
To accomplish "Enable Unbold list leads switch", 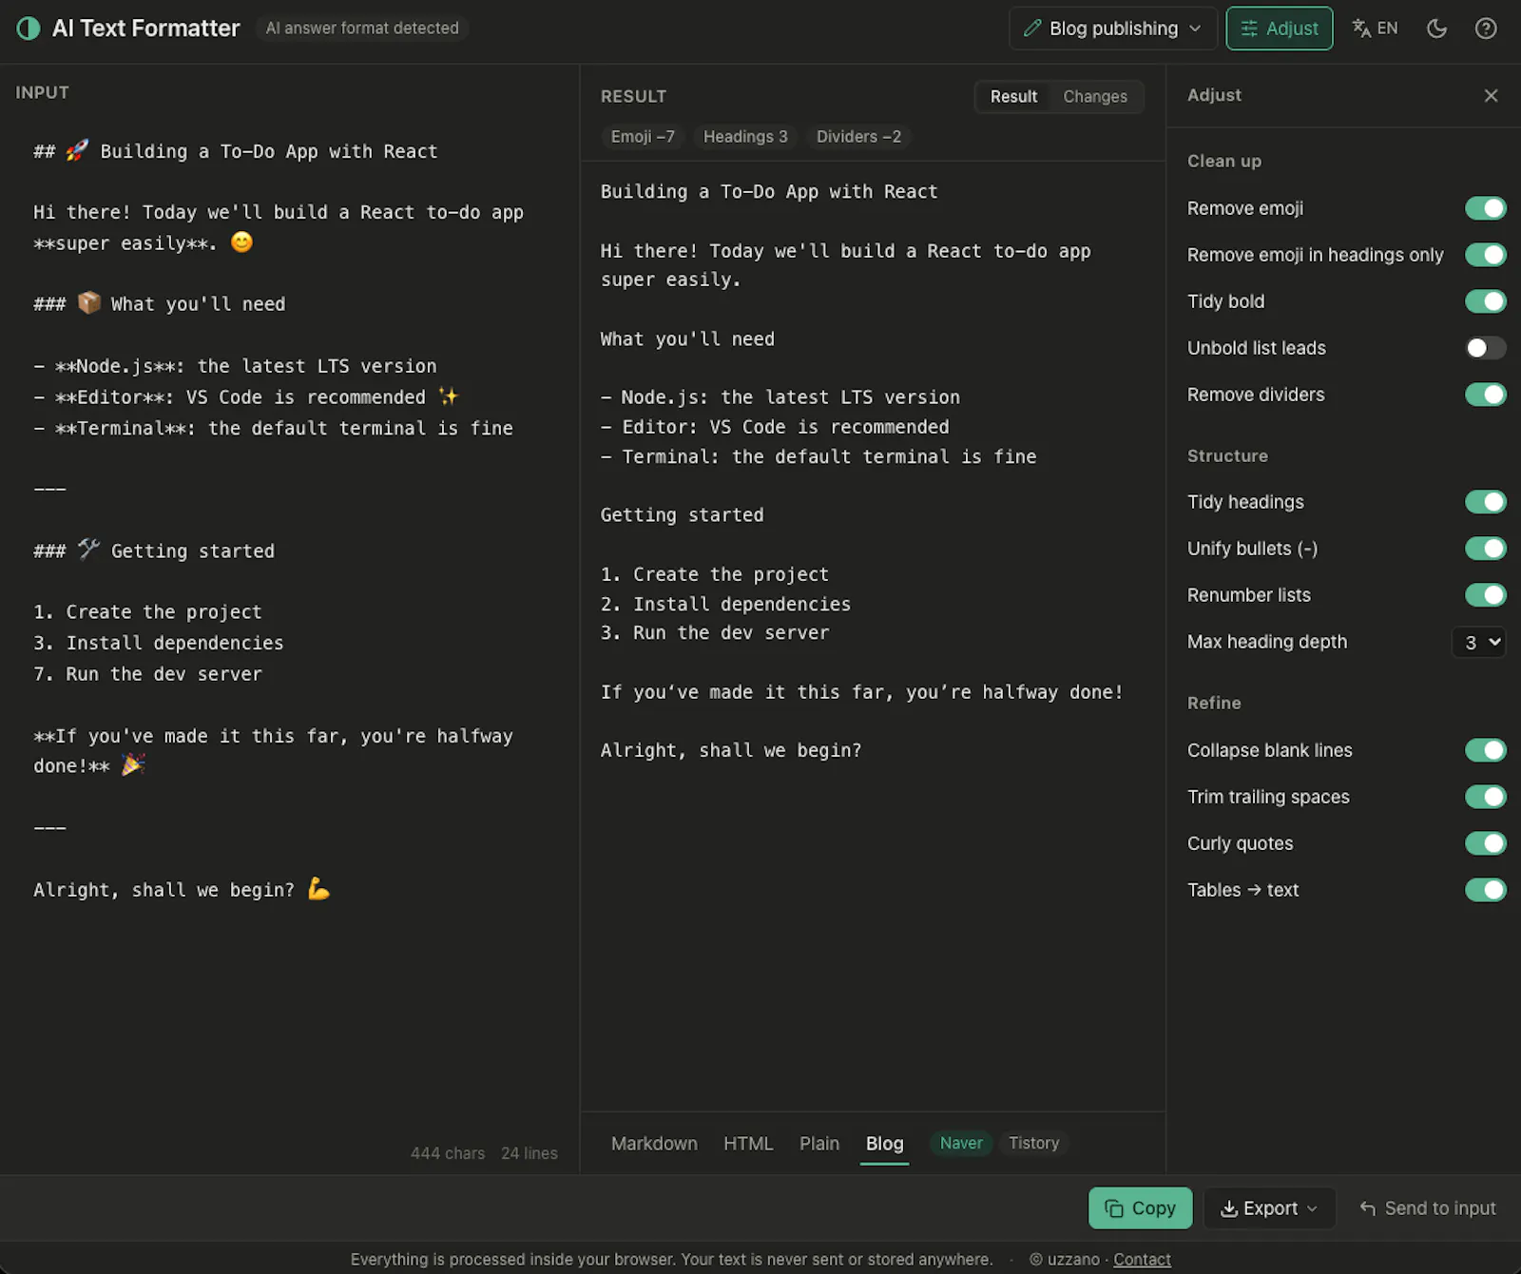I will (1486, 348).
